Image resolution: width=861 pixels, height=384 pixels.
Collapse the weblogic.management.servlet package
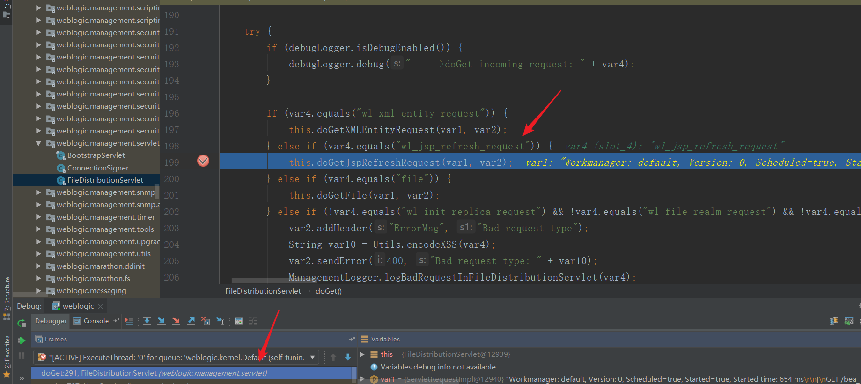(38, 143)
